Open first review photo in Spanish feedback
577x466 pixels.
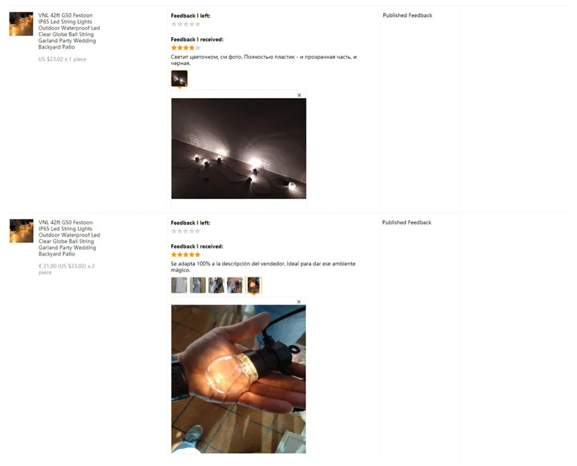(179, 285)
